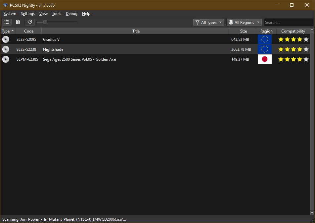Adjust the cover size slider handle
The image size is (315, 223).
pyautogui.click(x=45, y=22)
